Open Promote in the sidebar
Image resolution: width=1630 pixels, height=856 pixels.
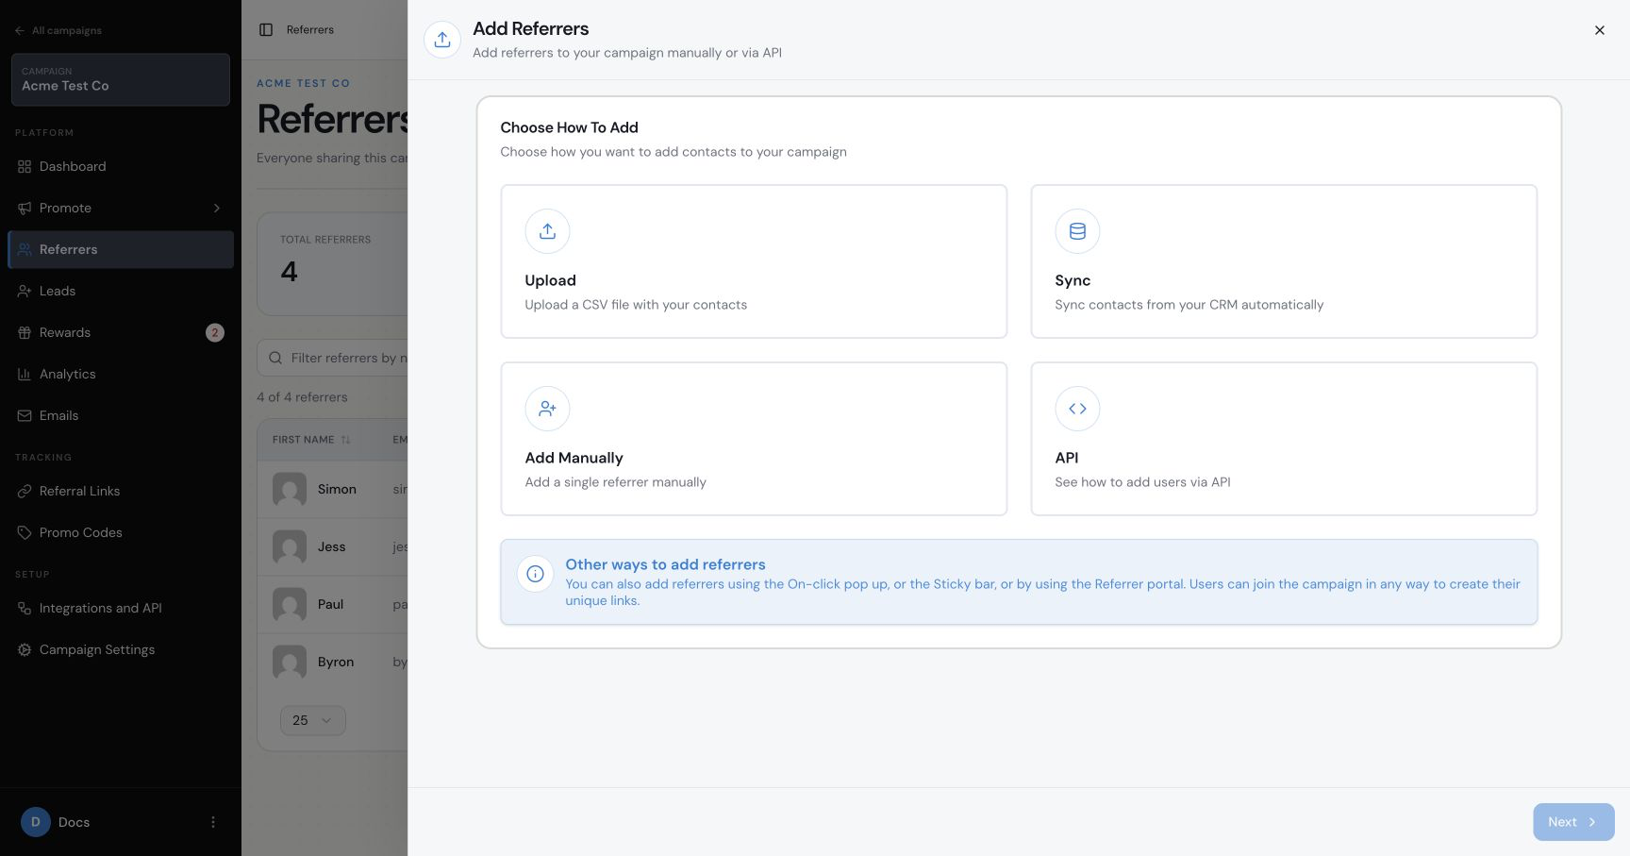pyautogui.click(x=121, y=208)
